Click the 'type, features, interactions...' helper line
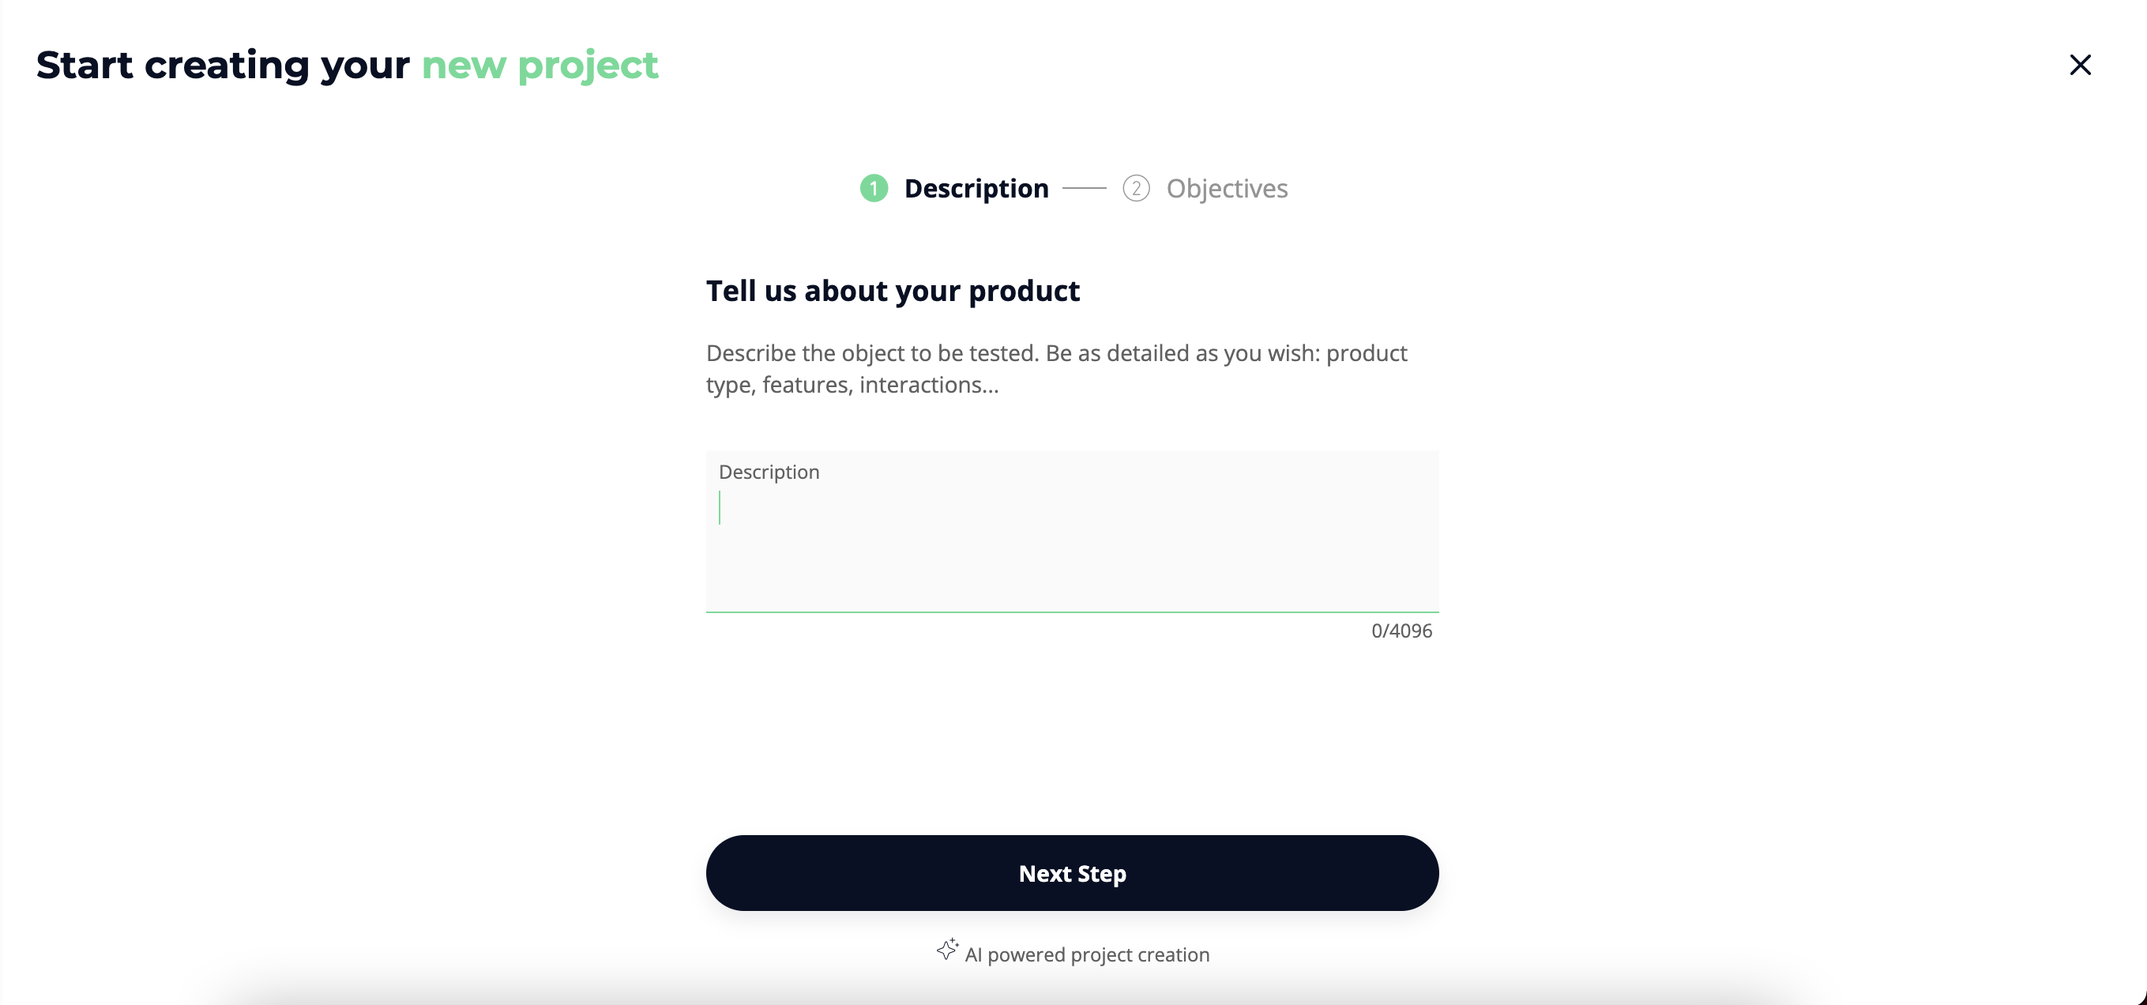 pos(852,385)
